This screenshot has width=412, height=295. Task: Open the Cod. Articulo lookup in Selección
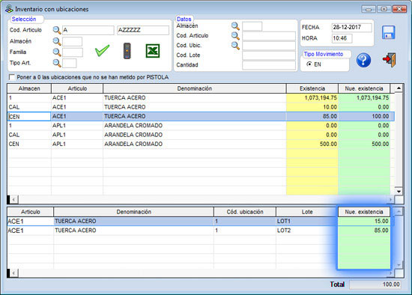pyautogui.click(x=57, y=30)
